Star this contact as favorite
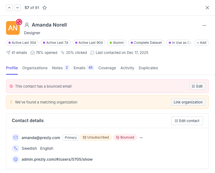This screenshot has width=215, height=173. (x=45, y=8)
